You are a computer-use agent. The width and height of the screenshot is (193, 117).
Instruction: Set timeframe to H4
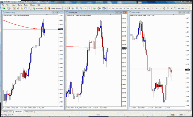128,8
